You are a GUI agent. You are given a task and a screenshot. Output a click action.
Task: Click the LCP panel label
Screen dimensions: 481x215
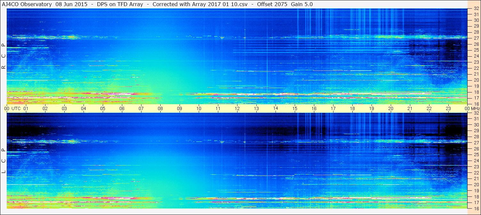[x=4, y=161]
